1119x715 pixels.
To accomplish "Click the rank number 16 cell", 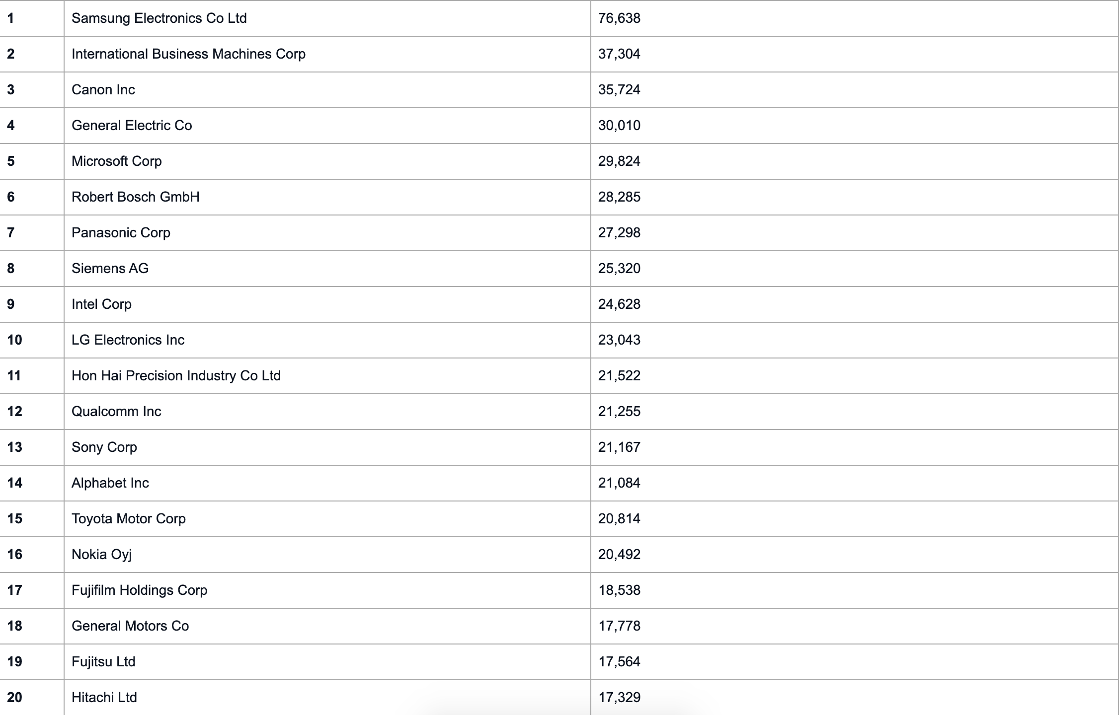I will click(x=15, y=555).
